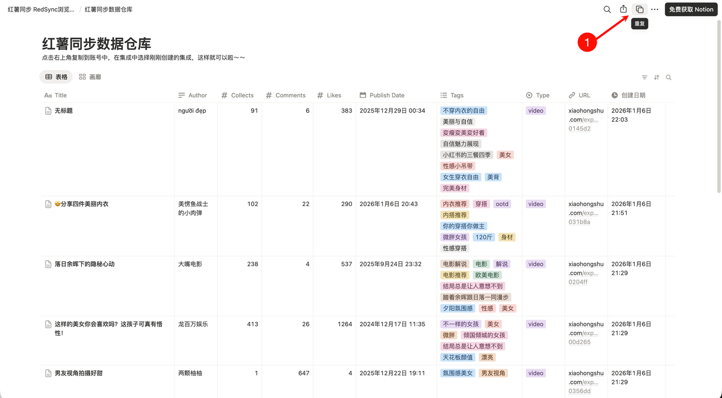The width and height of the screenshot is (722, 398).
Task: Open the 男友视角拍摄好甜 row title
Action: [78, 373]
